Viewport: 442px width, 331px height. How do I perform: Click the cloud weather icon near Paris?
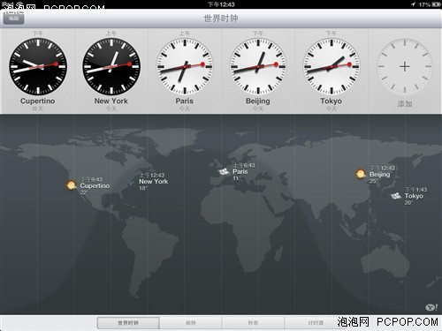pyautogui.click(x=224, y=171)
